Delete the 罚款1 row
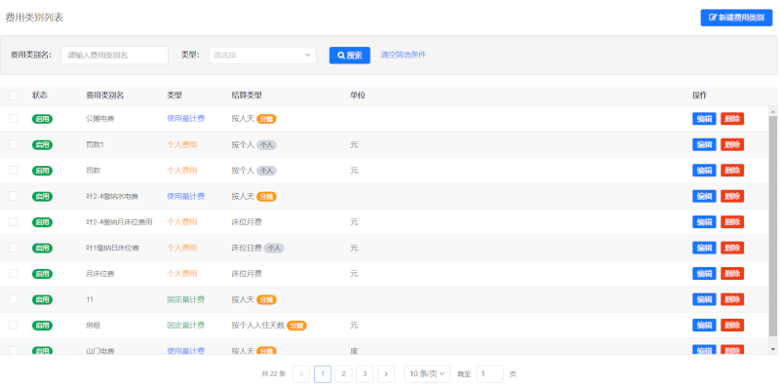The height and width of the screenshot is (387, 780). [732, 144]
